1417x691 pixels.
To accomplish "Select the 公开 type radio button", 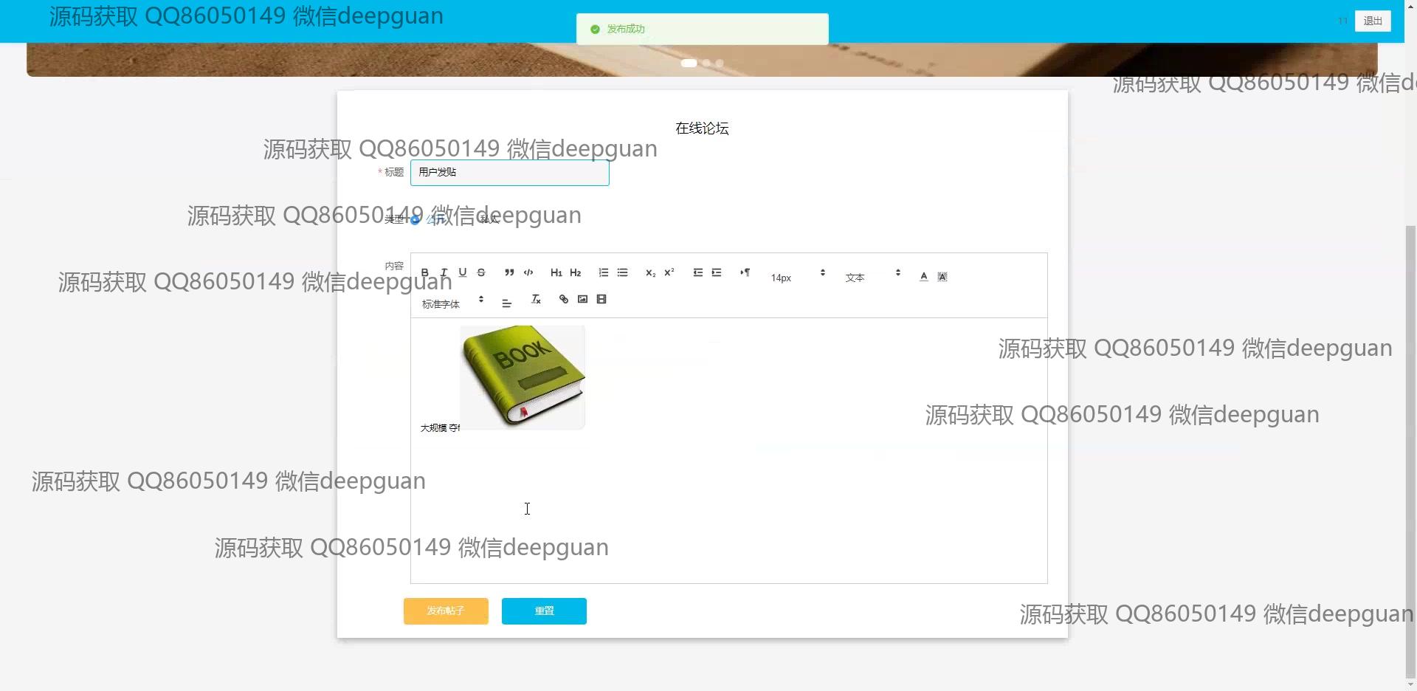I will tap(416, 219).
